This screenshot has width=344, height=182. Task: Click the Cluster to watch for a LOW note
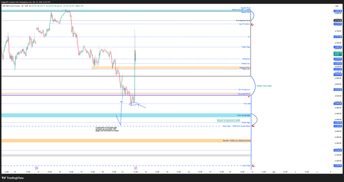(x=228, y=120)
